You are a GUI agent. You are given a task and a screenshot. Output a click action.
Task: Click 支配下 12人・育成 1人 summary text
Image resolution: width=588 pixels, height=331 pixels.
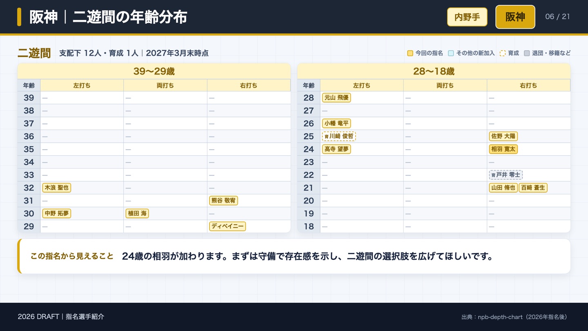[x=99, y=53]
